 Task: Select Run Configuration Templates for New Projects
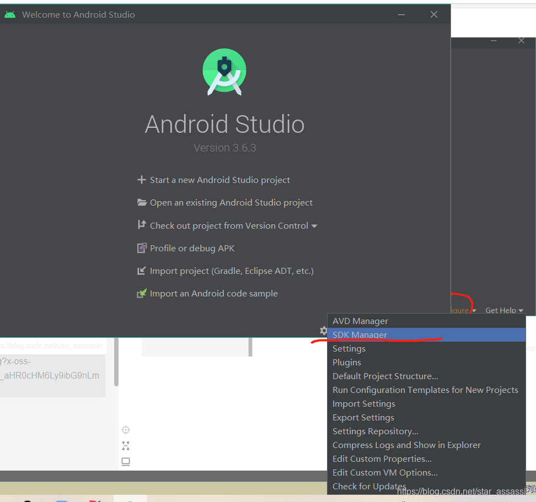(426, 390)
